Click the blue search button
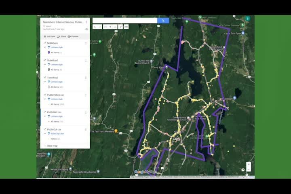Viewport: 291px width, 194px height. [x=163, y=21]
